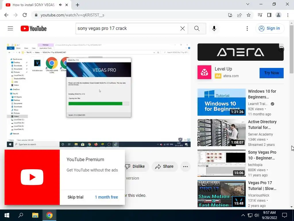Open ad info icon on Atera banner
The height and width of the screenshot is (221, 294).
coord(281,49)
